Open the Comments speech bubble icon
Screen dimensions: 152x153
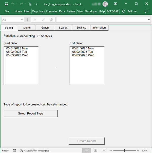click(x=146, y=11)
